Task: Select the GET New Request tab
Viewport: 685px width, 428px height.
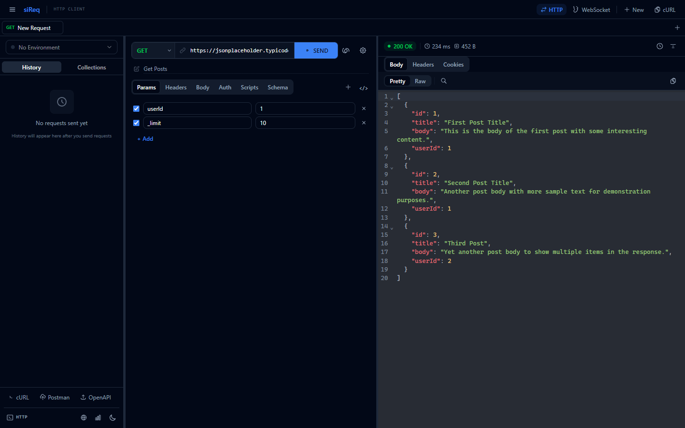Action: [33, 28]
